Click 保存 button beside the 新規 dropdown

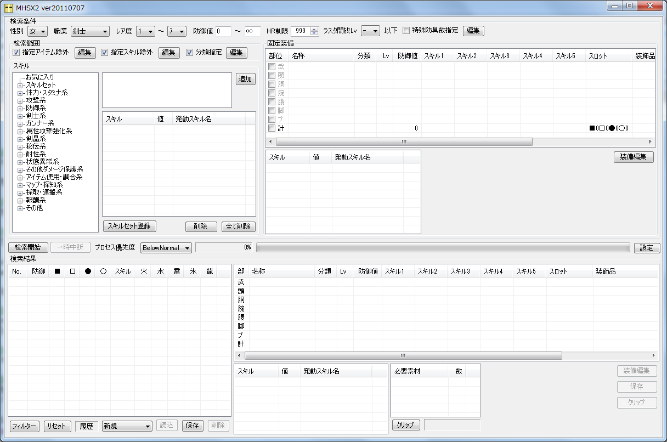tap(193, 426)
